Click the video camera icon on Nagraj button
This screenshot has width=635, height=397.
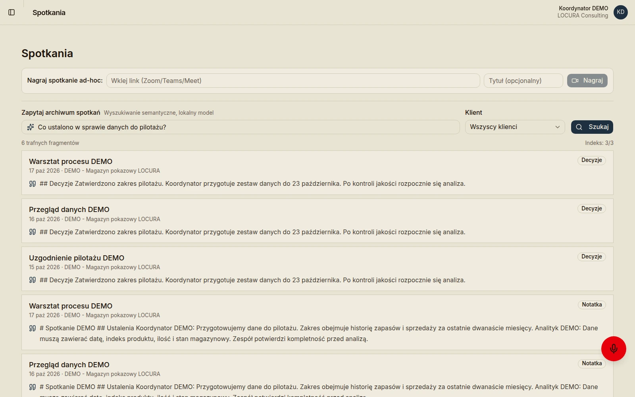(575, 81)
